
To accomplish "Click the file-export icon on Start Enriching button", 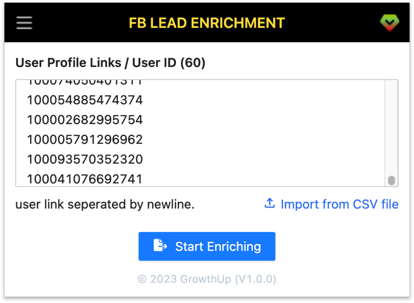I will 160,246.
